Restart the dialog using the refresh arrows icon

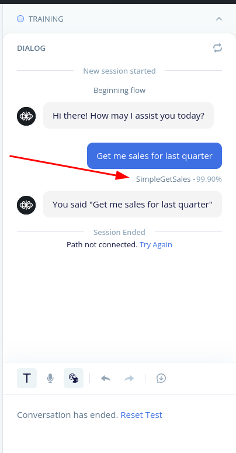tap(217, 48)
